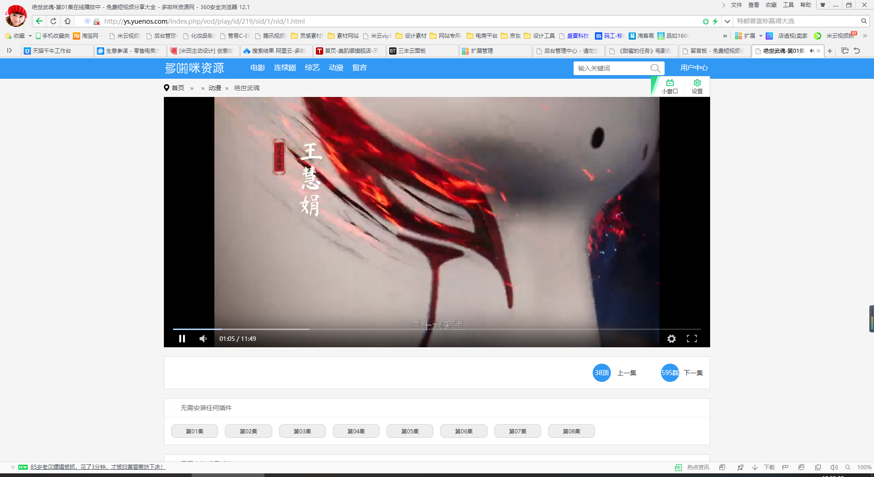874x477 pixels.
Task: Click the browser search magnifier icon
Action: pyautogui.click(x=864, y=21)
